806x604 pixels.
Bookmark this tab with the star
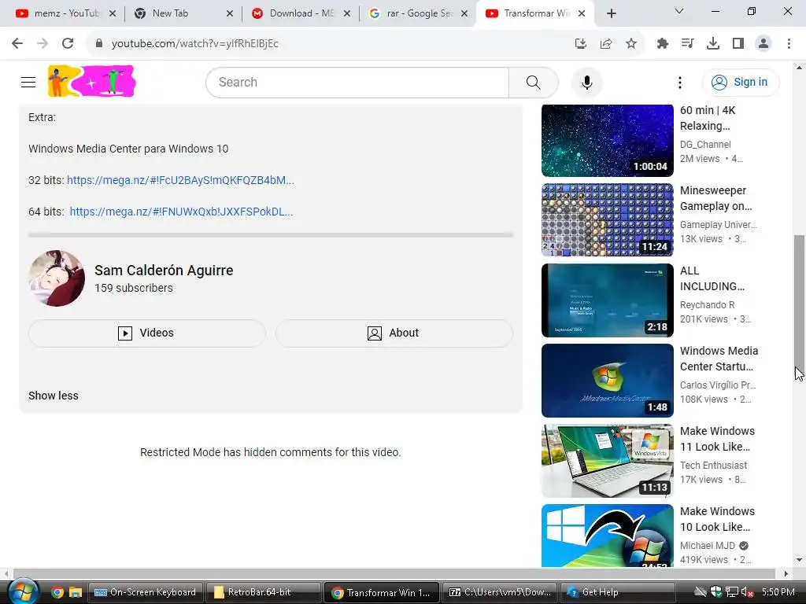point(631,44)
